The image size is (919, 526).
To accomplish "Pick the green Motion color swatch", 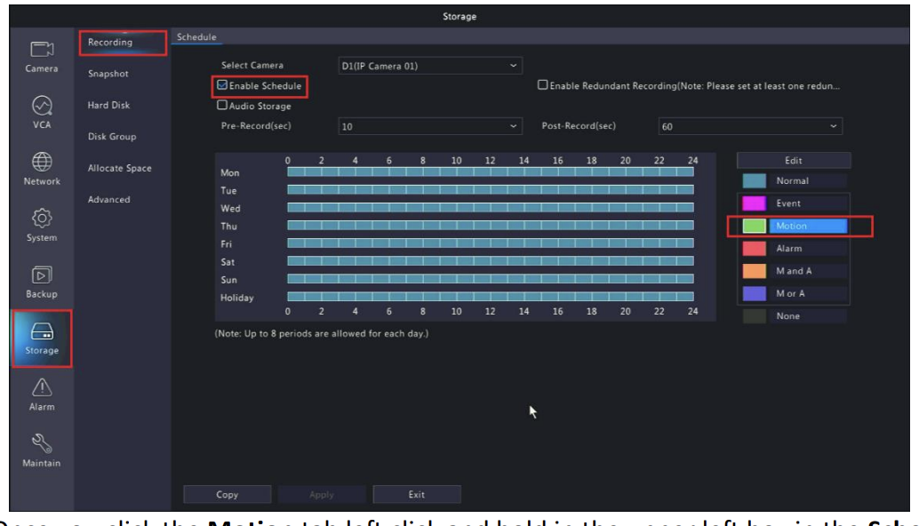I will (754, 227).
